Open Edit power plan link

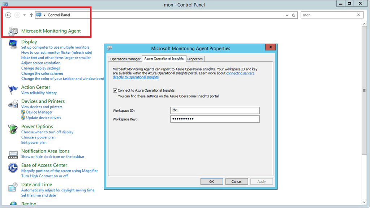coord(34,142)
